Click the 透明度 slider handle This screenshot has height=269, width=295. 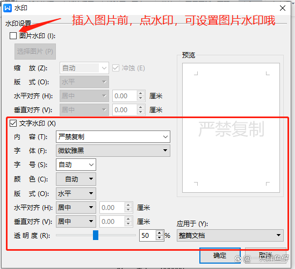pyautogui.click(x=96, y=235)
